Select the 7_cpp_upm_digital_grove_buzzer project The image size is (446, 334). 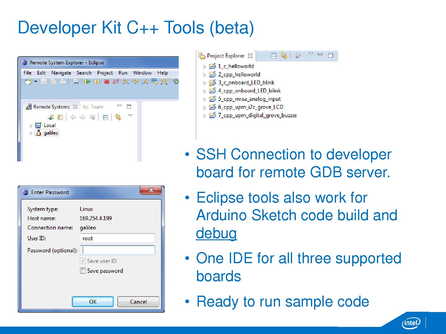(x=253, y=115)
